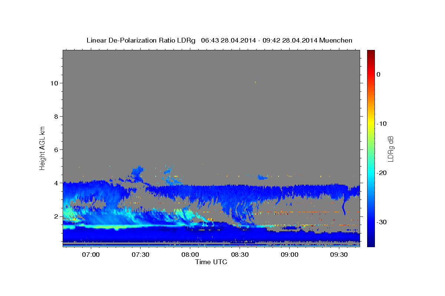This screenshot has height=296, width=445.
Task: Click the plot title 'Linear De-Polarization Ratio LDRg'
Action: click(x=141, y=40)
